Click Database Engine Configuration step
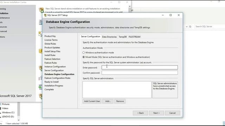 pyautogui.click(x=59, y=74)
